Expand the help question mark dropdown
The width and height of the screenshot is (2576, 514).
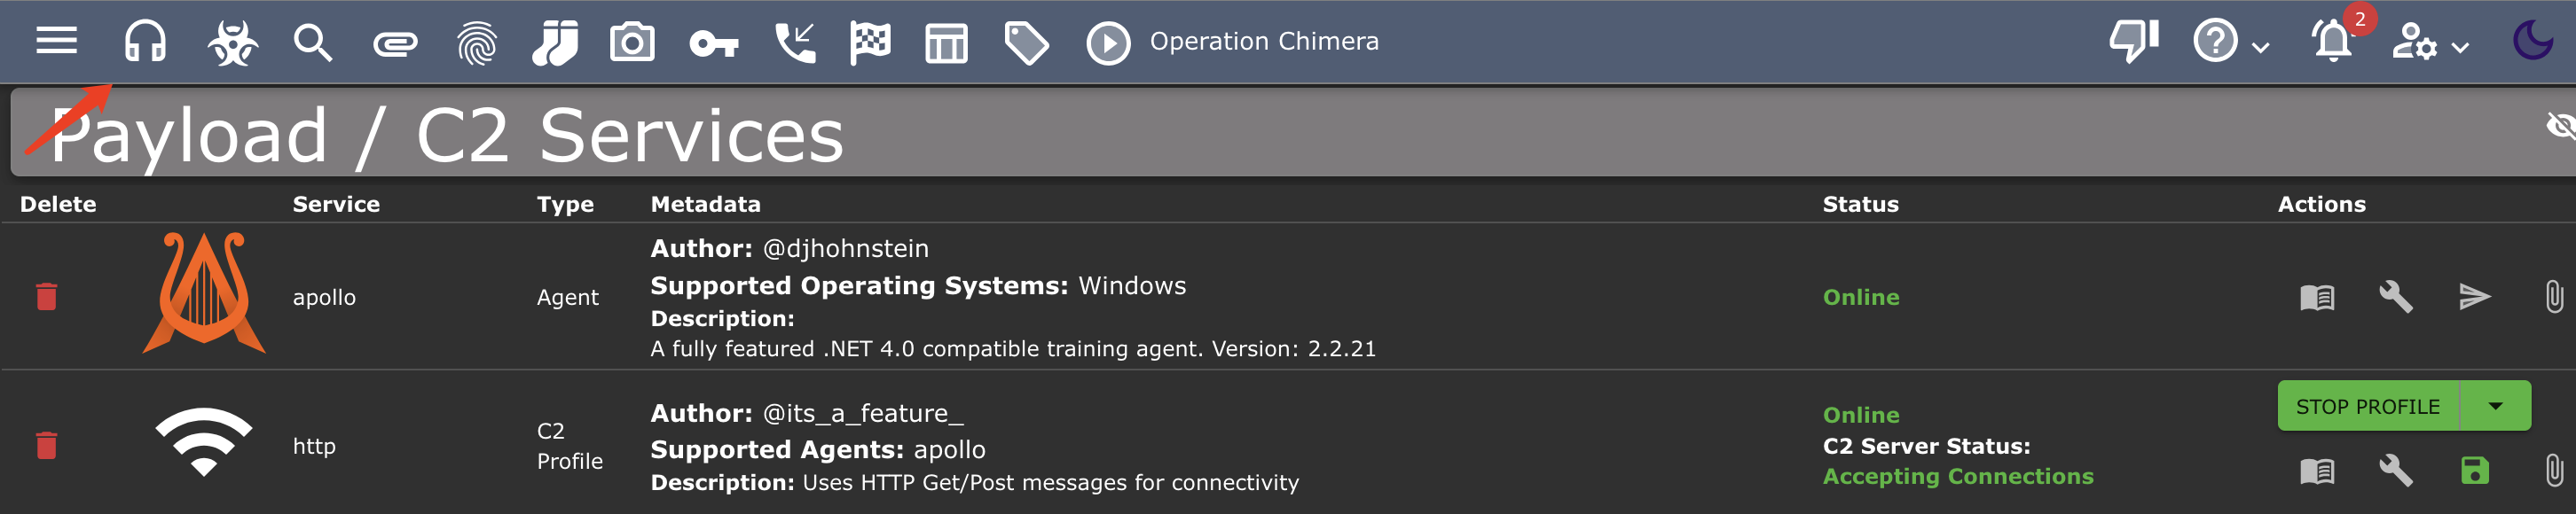(2230, 42)
